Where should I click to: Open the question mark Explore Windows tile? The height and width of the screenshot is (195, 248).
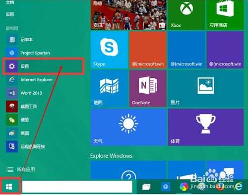click(x=128, y=170)
